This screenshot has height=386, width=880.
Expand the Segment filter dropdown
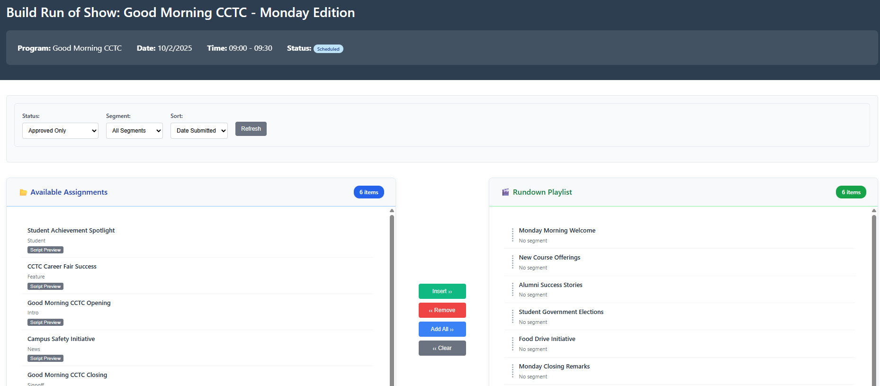point(134,131)
